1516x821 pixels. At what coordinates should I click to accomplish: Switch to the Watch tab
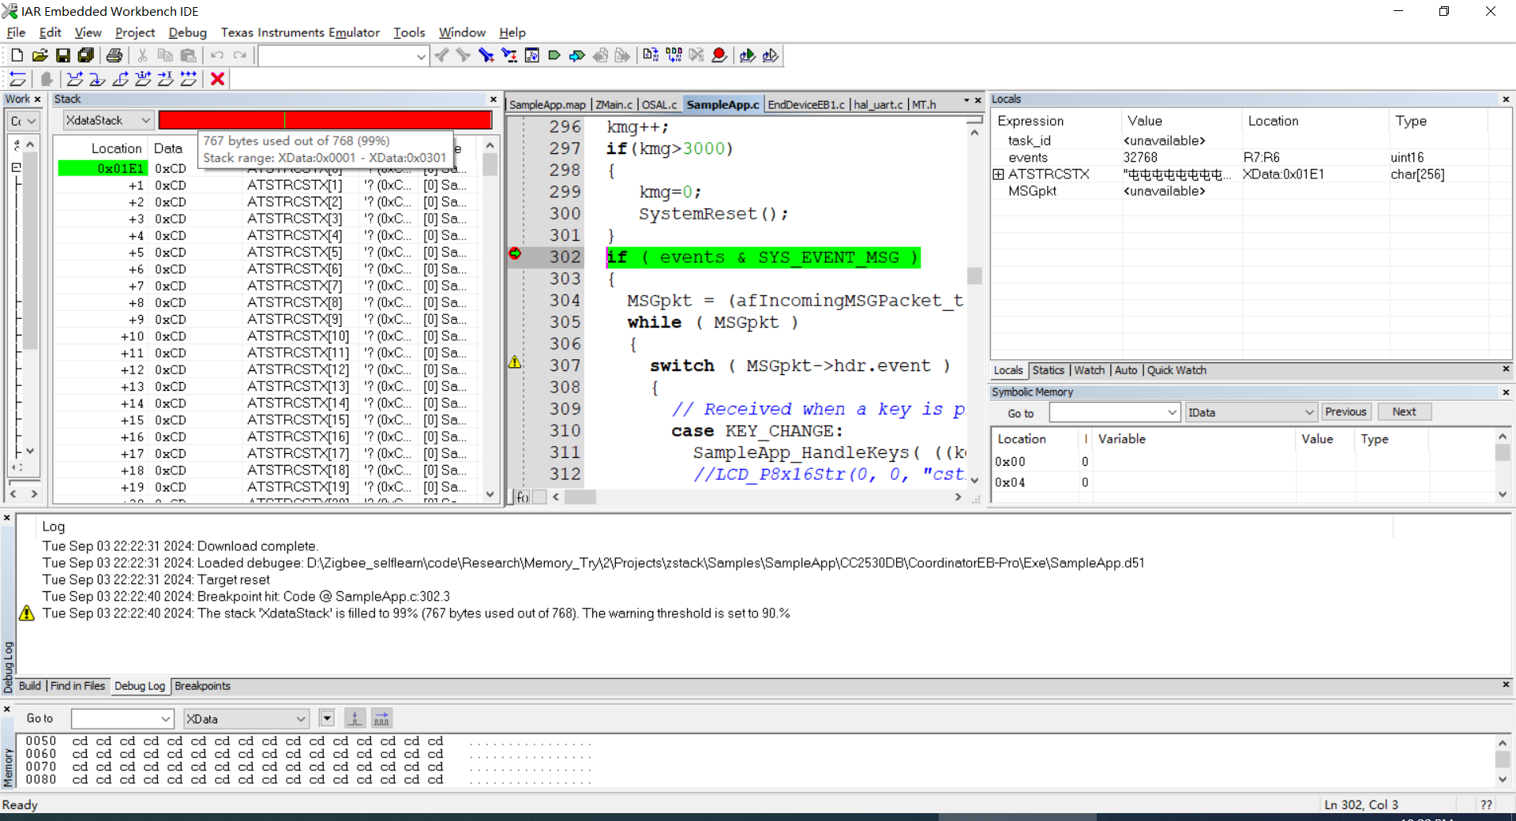pos(1089,370)
